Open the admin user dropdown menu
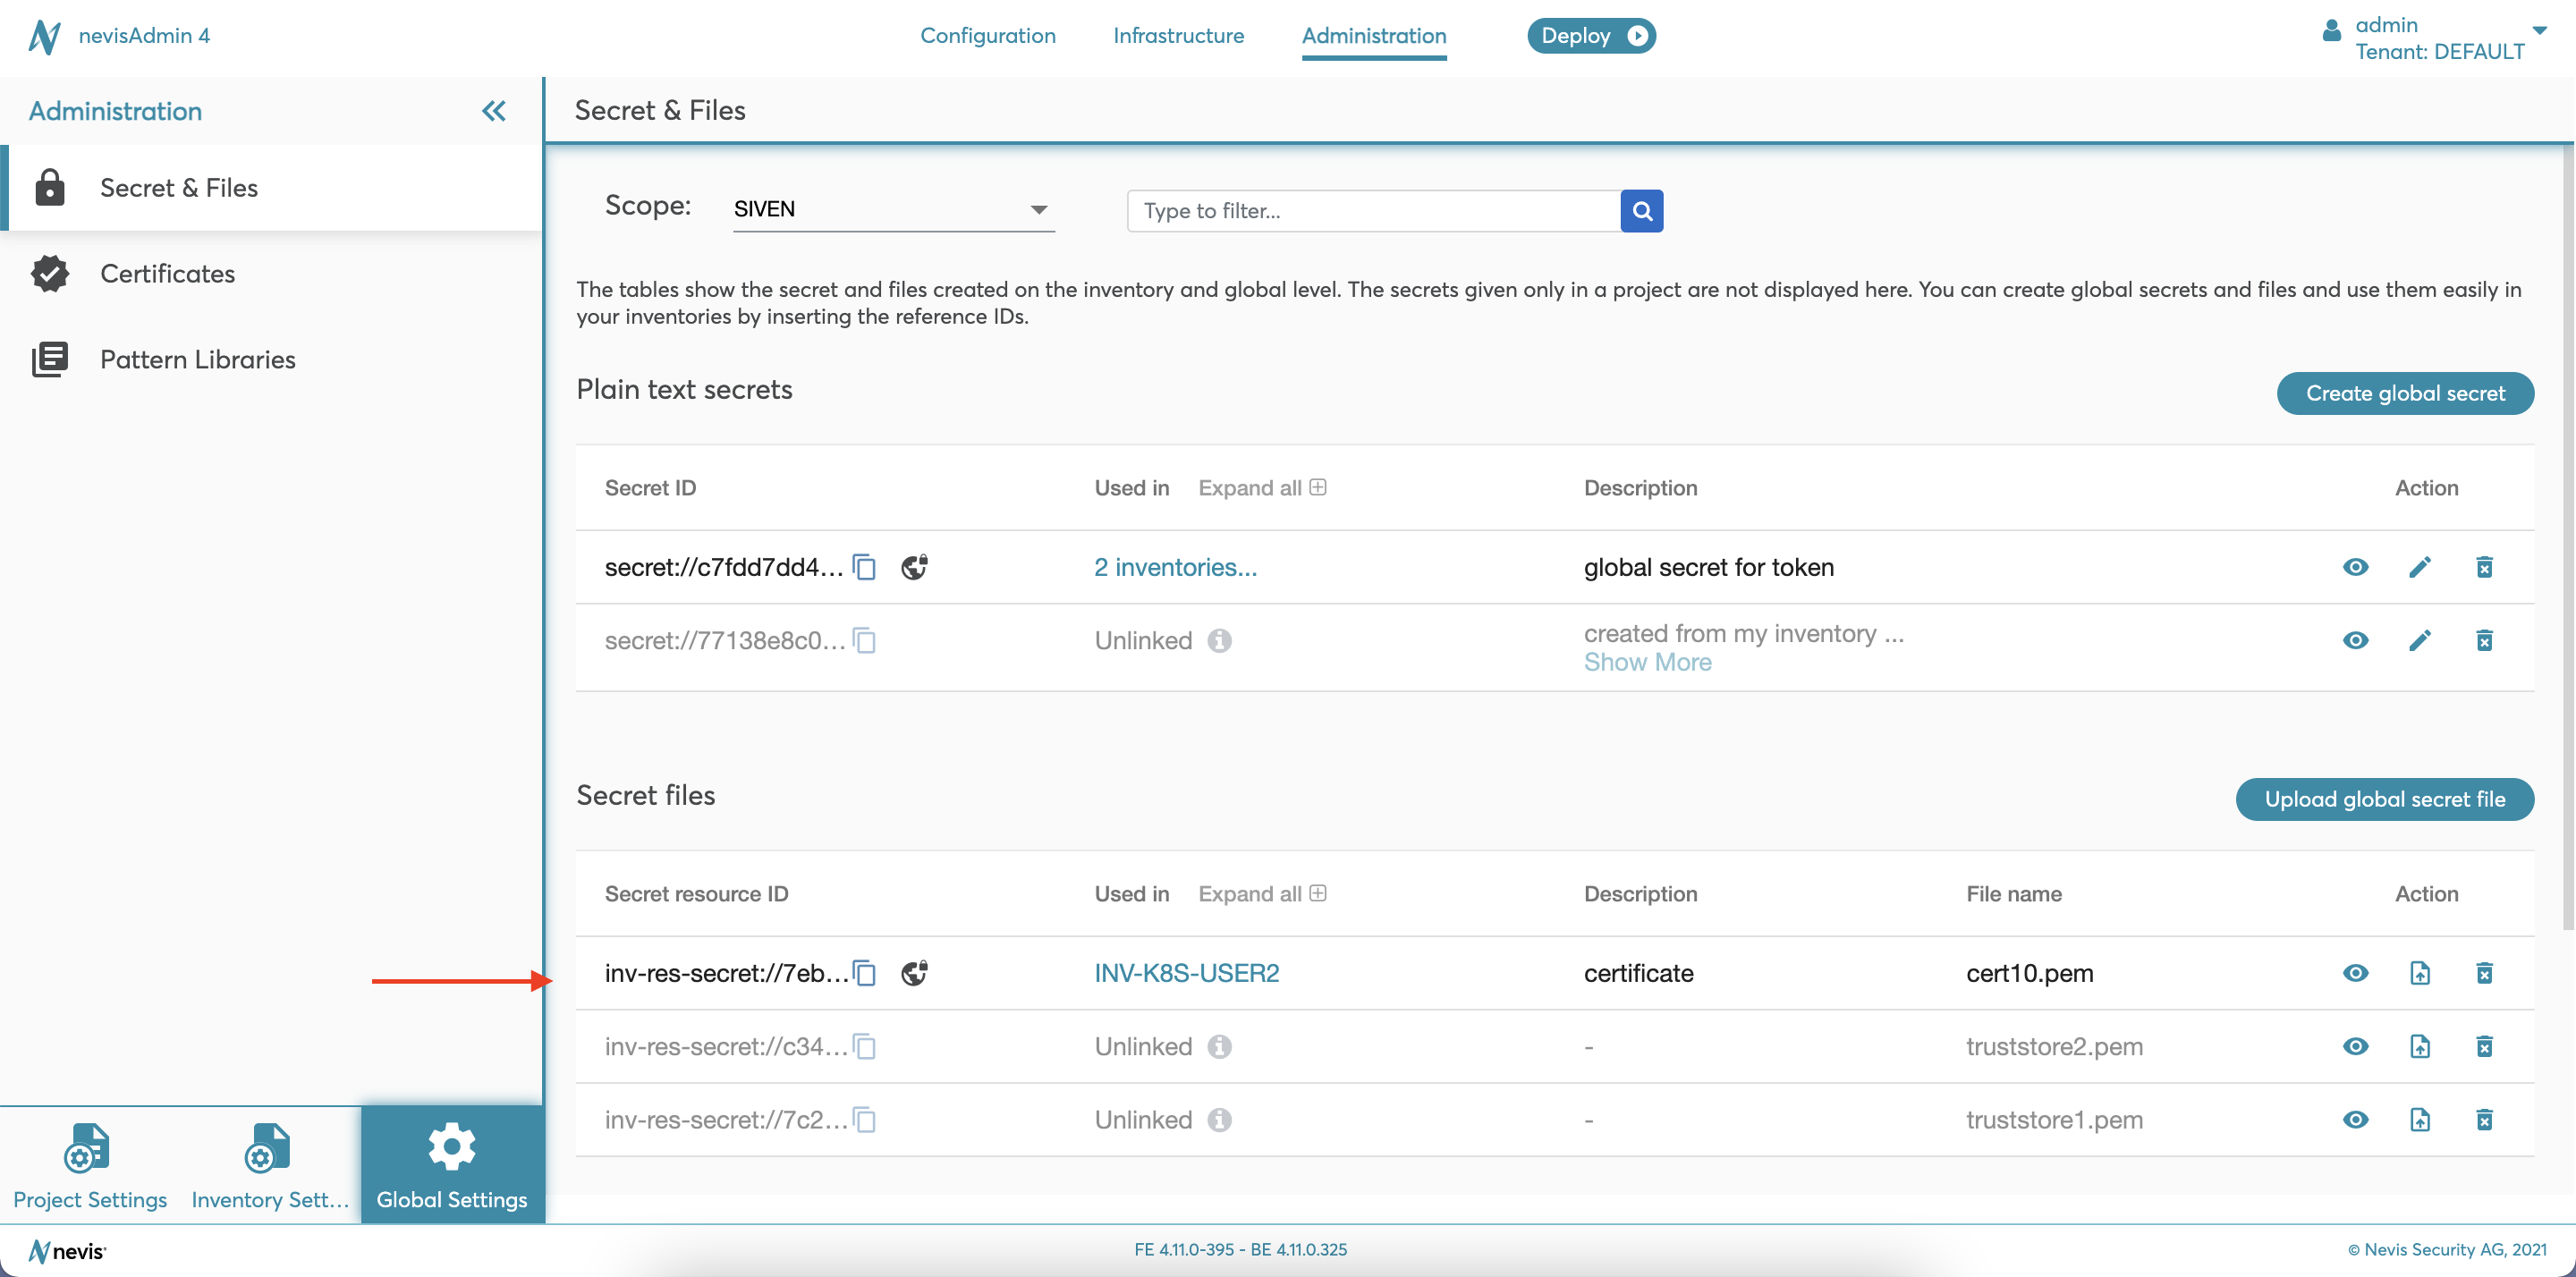Screen dimensions: 2576x1277 (x=2539, y=30)
